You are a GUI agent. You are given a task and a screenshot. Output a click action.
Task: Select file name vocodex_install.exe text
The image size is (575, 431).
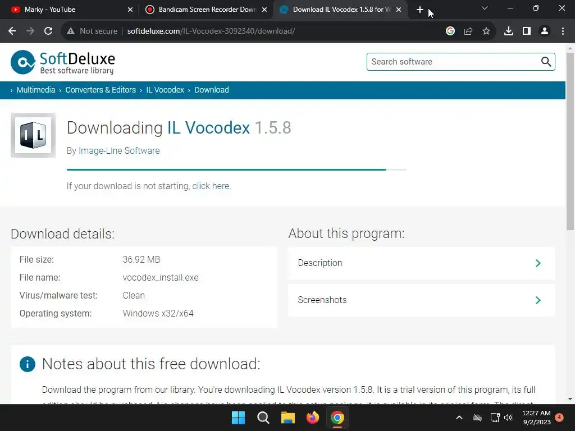tap(160, 277)
